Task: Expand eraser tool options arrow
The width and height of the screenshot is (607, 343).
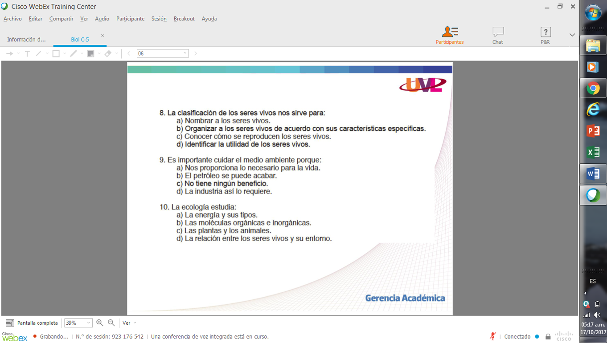Action: coord(117,53)
